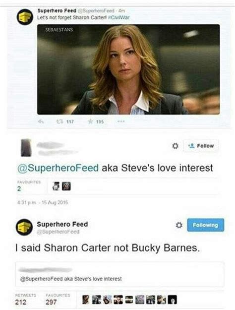
Task: Open the quoted tweet box "aka Steve's love interest"
Action: click(120, 274)
